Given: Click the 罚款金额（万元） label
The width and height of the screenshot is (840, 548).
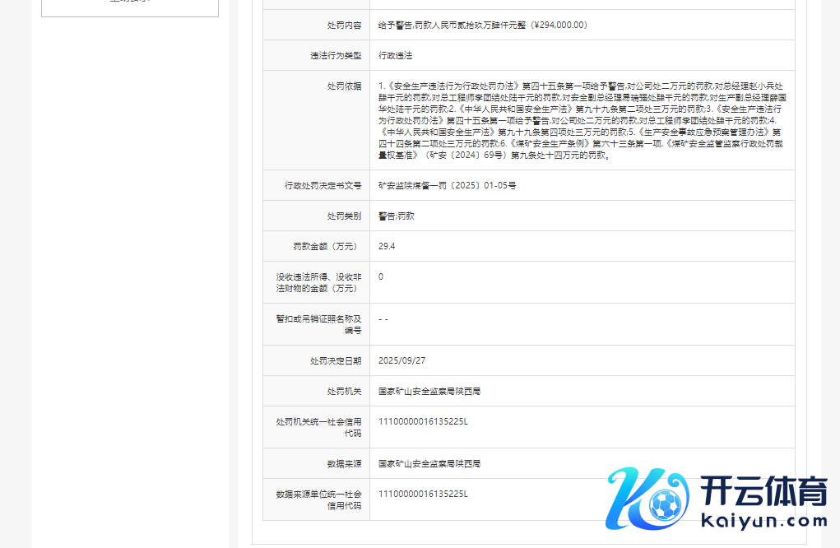Looking at the screenshot, I should (x=327, y=246).
